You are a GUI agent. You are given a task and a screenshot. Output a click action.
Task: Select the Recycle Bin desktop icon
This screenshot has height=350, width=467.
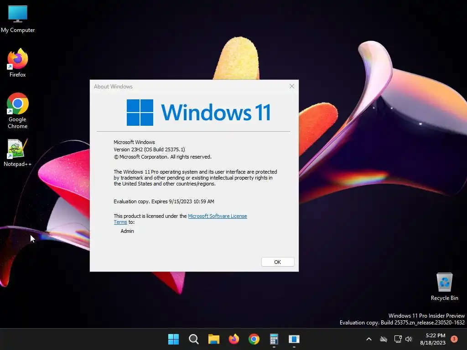pyautogui.click(x=444, y=287)
